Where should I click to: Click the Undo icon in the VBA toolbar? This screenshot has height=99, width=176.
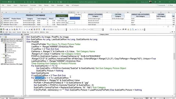click(20, 29)
